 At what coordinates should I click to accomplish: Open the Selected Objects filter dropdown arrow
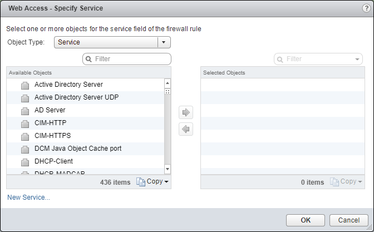[357, 59]
